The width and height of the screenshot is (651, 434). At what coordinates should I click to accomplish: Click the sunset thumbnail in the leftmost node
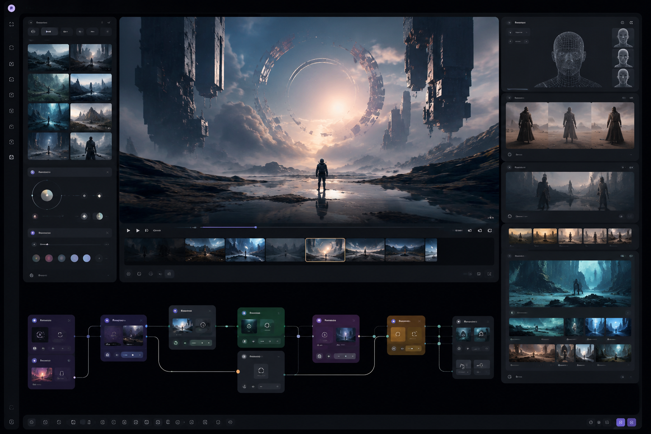[42, 374]
